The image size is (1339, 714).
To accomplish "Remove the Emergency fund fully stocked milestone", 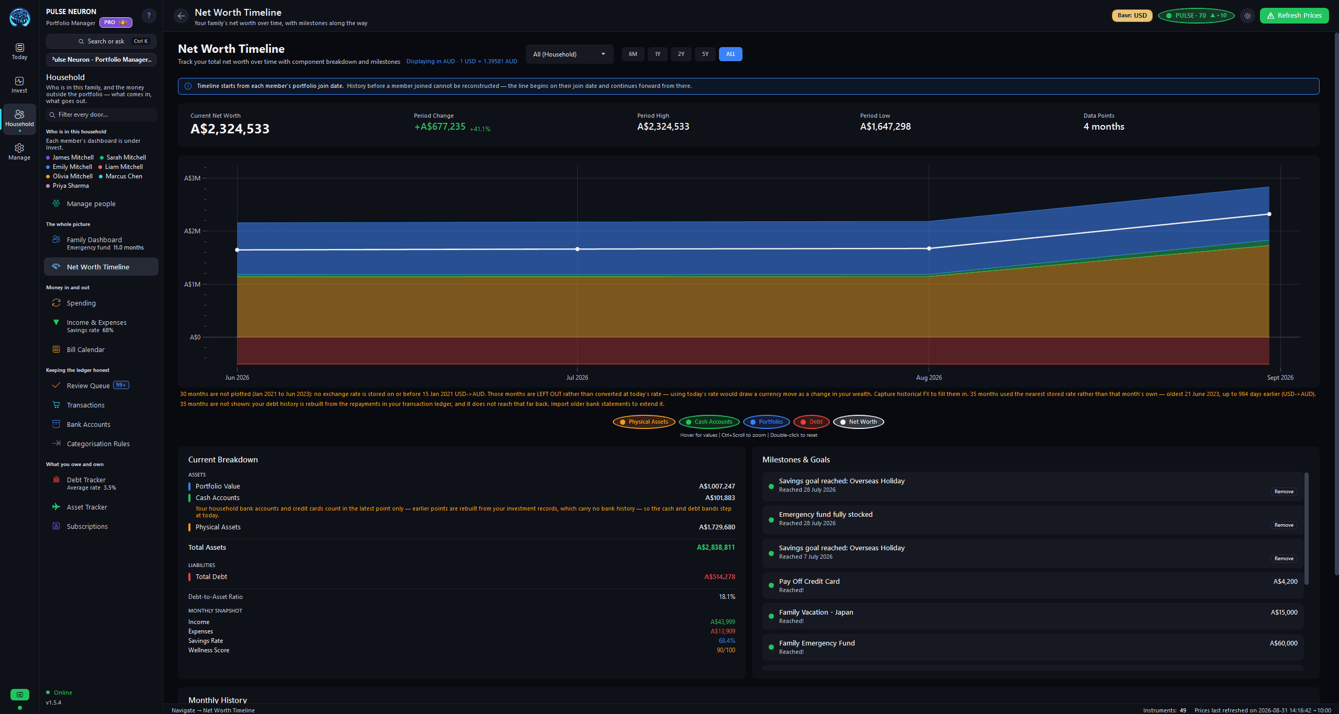I will [1284, 525].
